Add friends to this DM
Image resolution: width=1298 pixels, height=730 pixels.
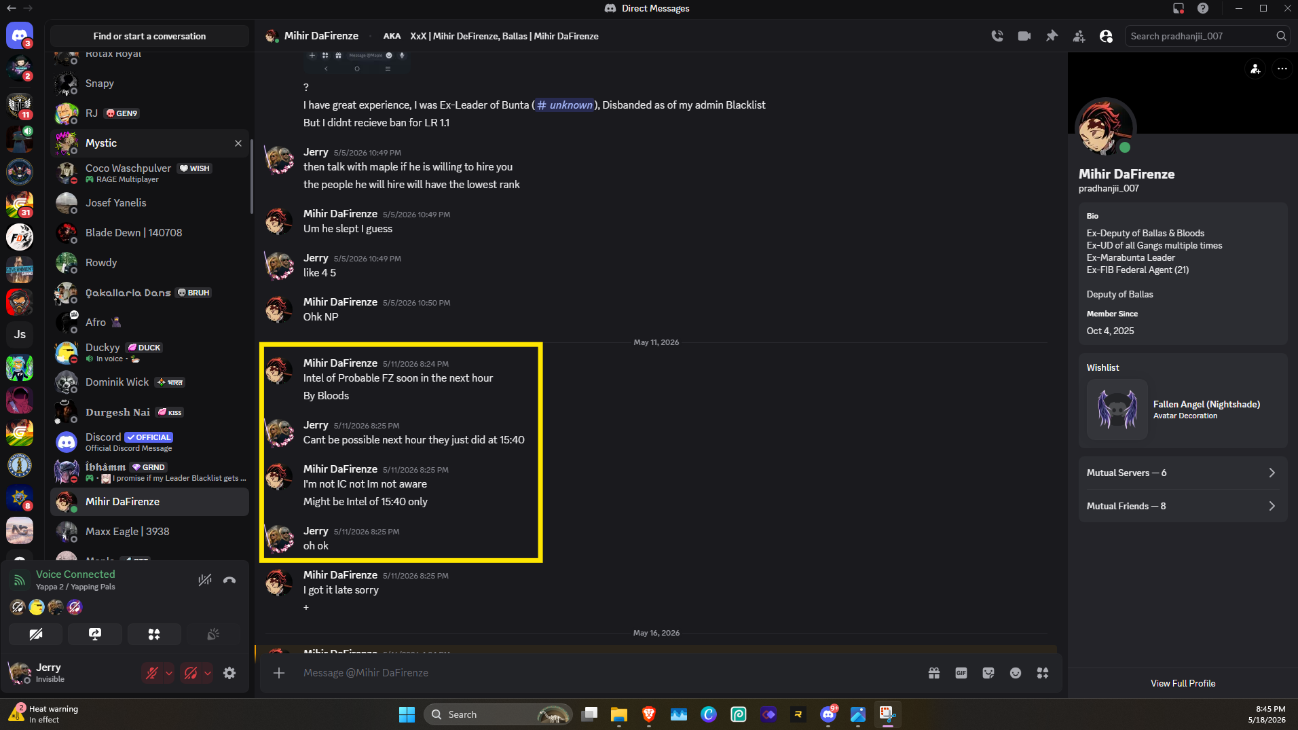(x=1079, y=36)
